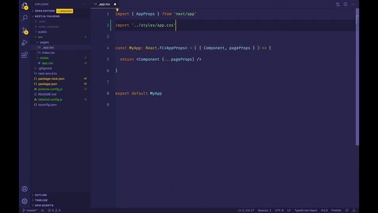Click 'next/app' string on line 1
The width and height of the screenshot is (378, 213).
point(185,14)
